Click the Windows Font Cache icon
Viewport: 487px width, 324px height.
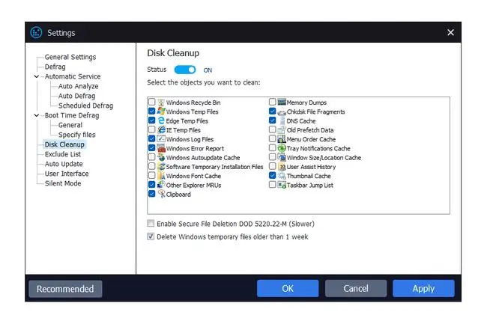pyautogui.click(x=161, y=176)
